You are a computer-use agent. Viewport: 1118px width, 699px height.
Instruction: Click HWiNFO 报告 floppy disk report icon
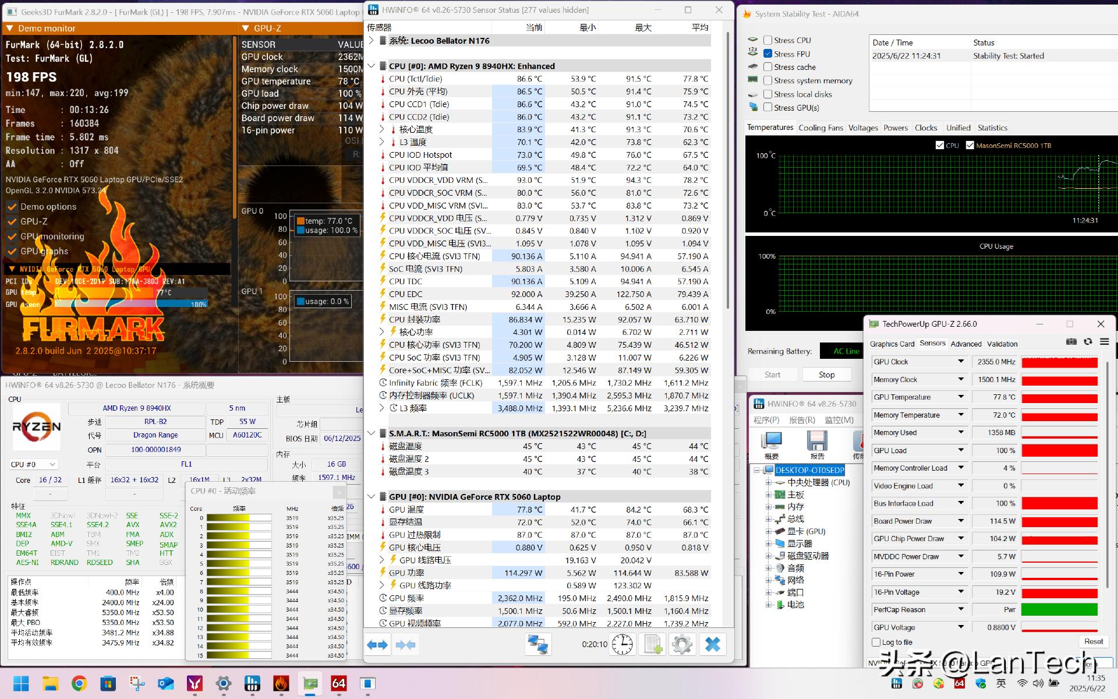(817, 446)
